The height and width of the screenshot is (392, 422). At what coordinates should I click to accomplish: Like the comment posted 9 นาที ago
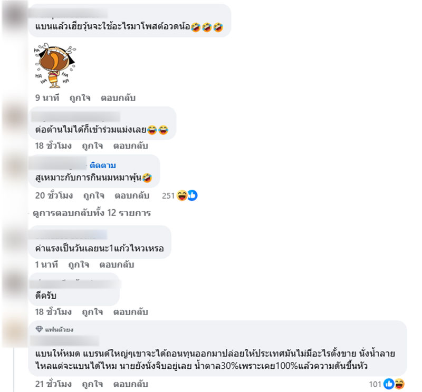(x=80, y=98)
